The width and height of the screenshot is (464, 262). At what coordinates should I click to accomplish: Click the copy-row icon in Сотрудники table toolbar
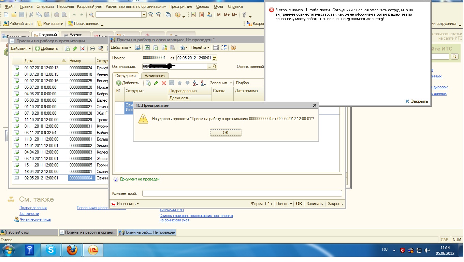(x=149, y=83)
